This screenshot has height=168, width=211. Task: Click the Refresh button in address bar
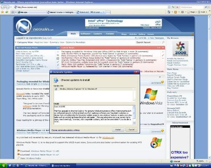click(173, 7)
